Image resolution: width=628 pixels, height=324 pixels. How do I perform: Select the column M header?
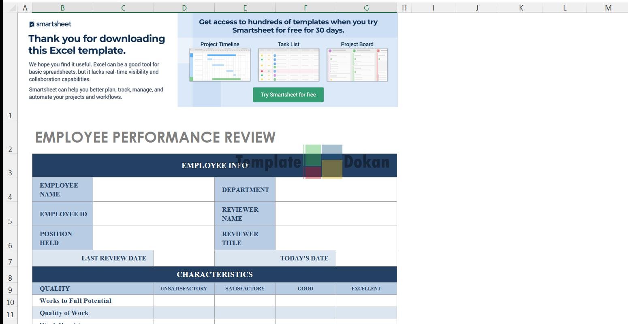608,8
